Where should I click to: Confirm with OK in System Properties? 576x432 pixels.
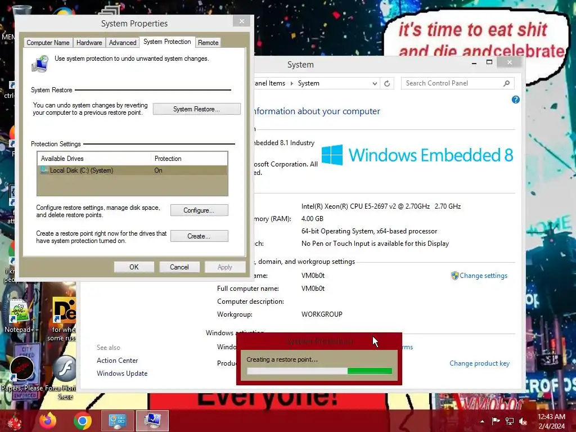click(x=134, y=267)
